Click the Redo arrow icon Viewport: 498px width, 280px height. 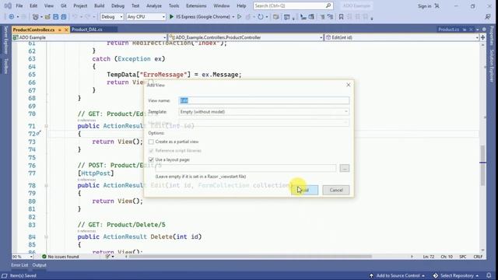tap(87, 17)
